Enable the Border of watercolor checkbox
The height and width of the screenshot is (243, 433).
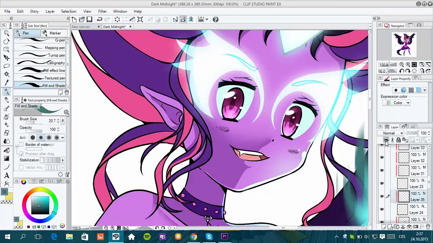pos(21,145)
